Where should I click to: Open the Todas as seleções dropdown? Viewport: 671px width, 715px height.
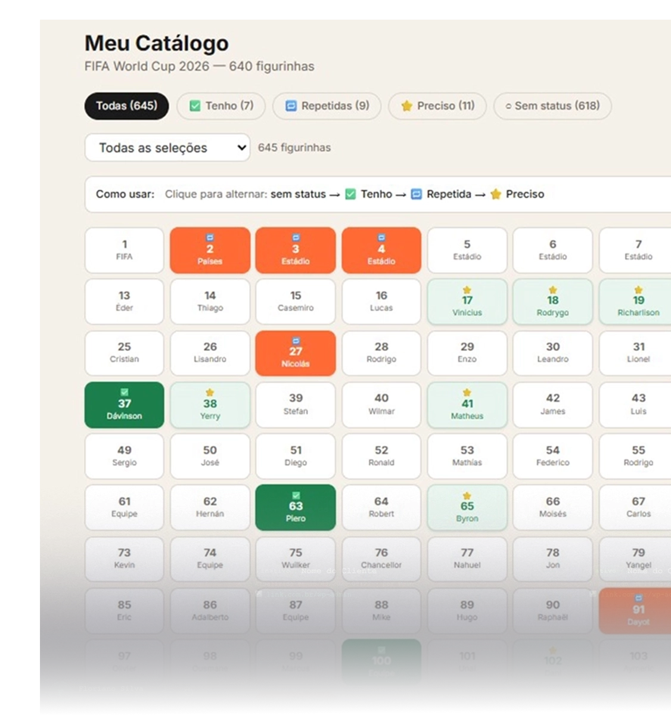[167, 148]
